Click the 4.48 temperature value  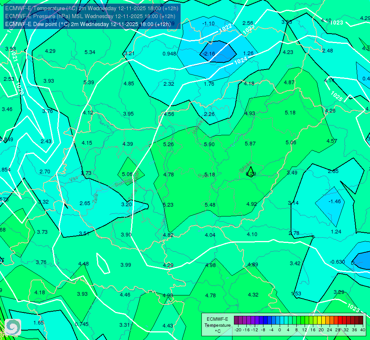point(84,264)
